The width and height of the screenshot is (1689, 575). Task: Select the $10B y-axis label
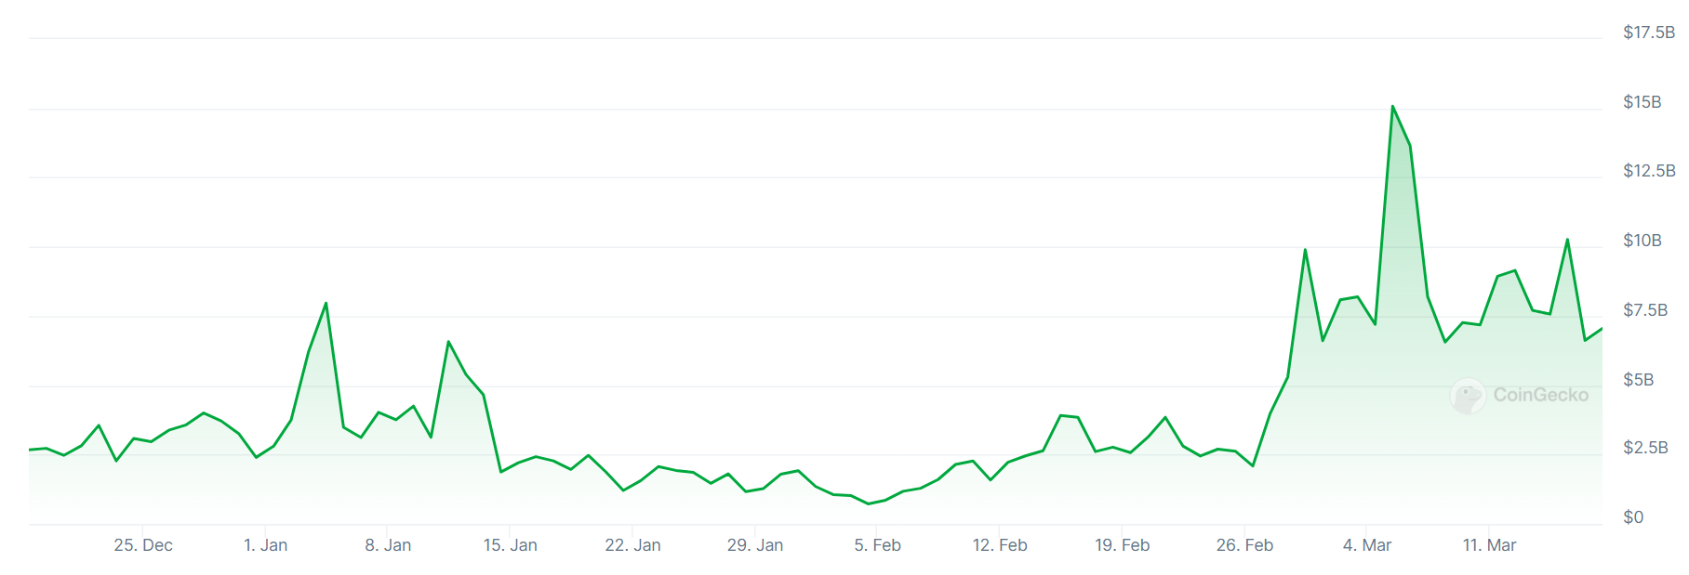coord(1642,241)
